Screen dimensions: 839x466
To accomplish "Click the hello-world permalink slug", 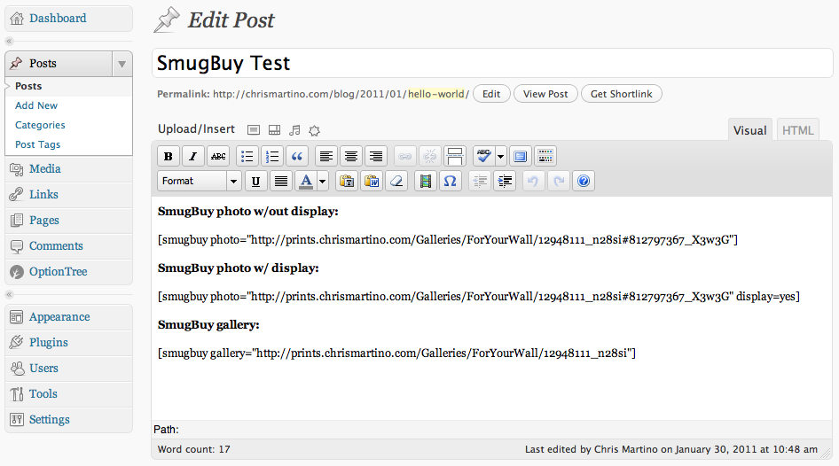I will [436, 94].
